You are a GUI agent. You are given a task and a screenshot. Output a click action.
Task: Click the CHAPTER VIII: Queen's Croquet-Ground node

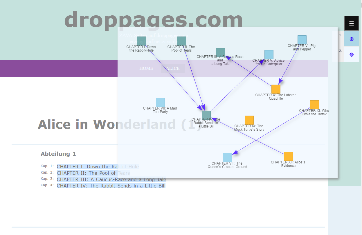click(x=228, y=157)
